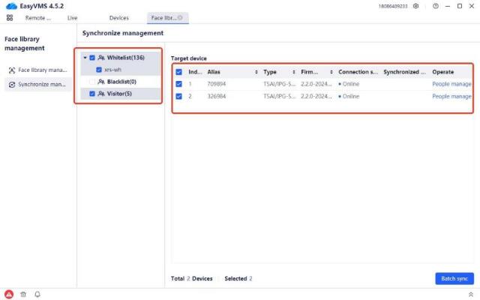The image size is (480, 300).
Task: Switch to the Live tab
Action: point(73,17)
